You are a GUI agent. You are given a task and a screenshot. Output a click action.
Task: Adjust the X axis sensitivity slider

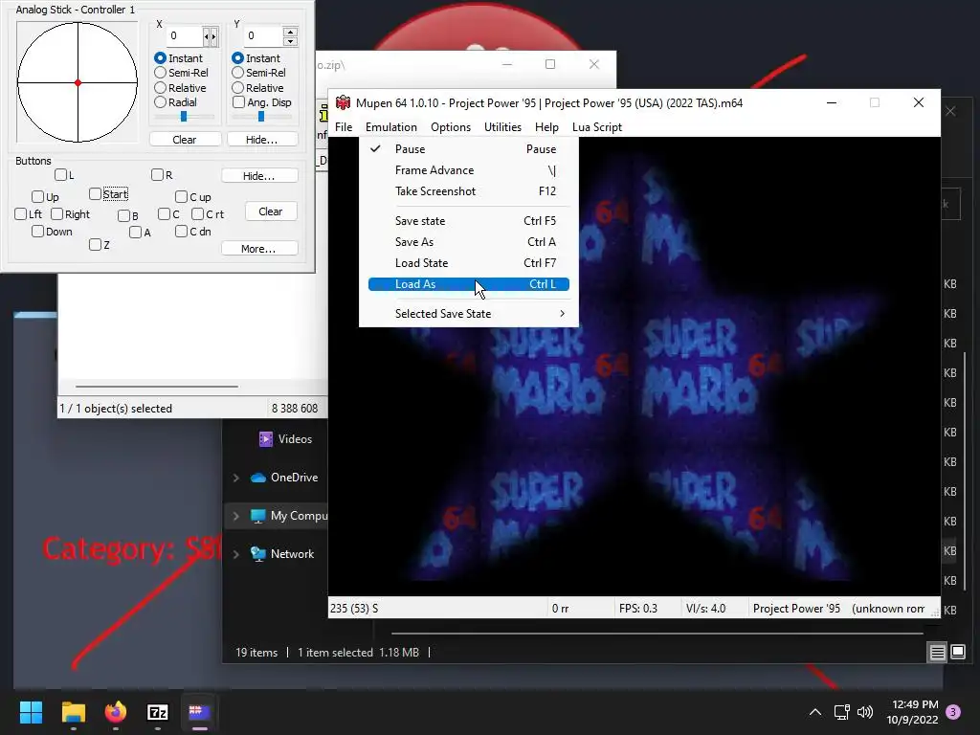[x=184, y=116]
